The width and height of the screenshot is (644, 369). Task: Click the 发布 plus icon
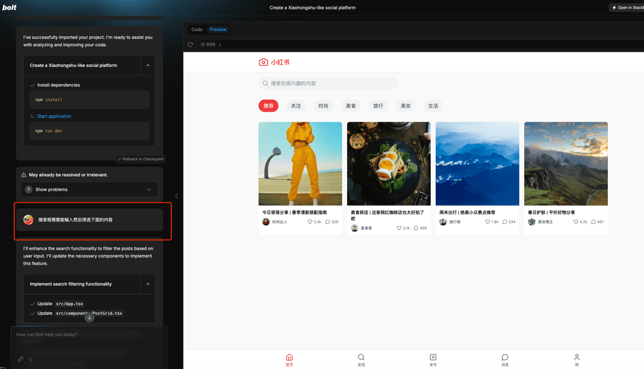click(x=433, y=357)
